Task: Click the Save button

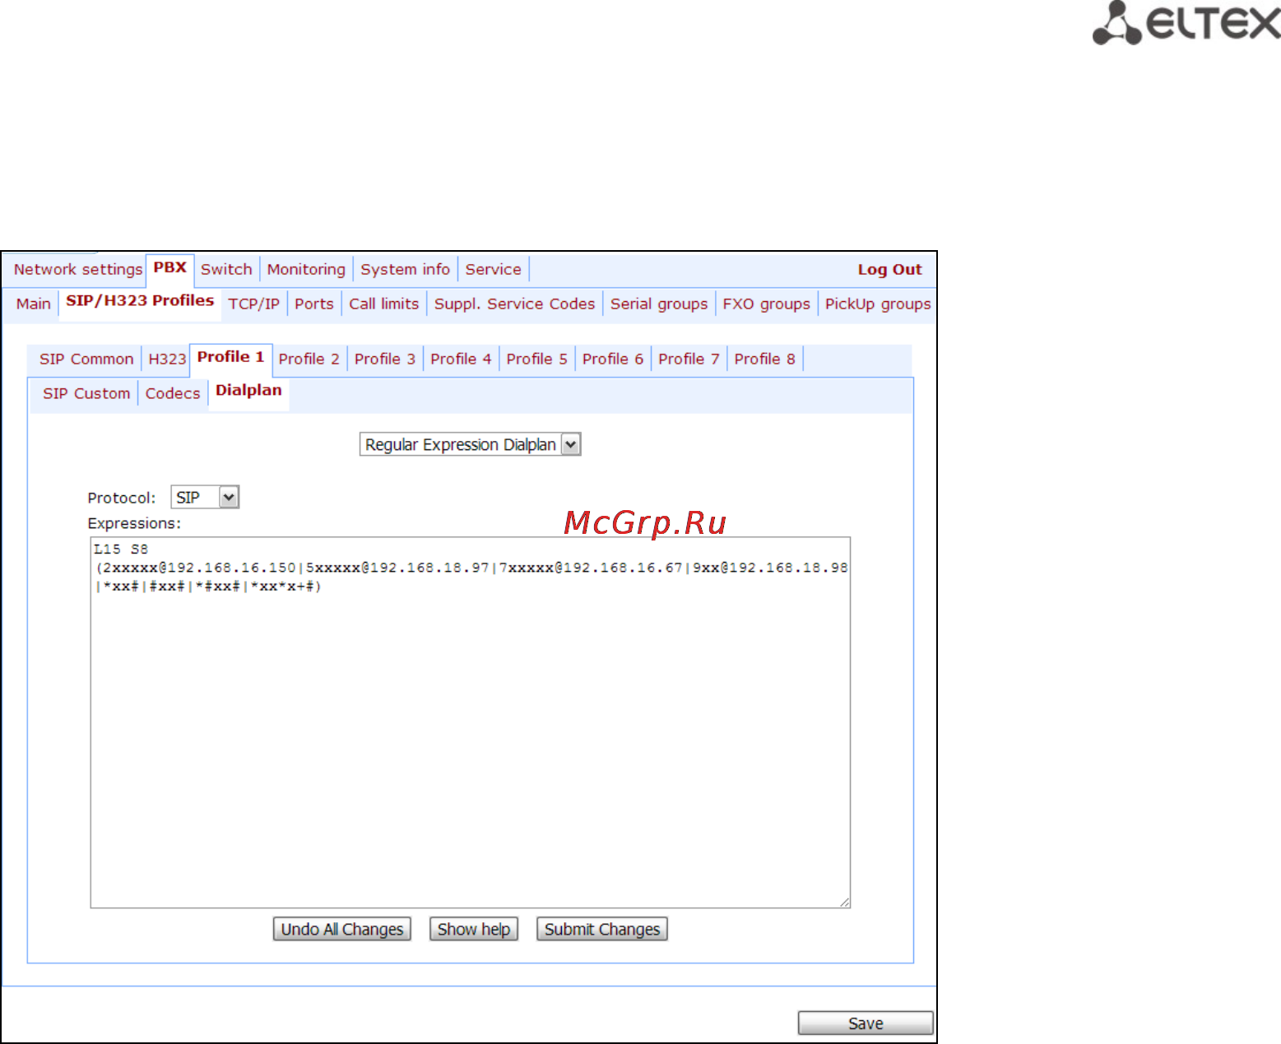Action: pos(866,1023)
